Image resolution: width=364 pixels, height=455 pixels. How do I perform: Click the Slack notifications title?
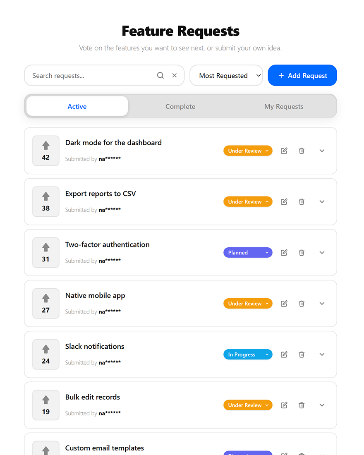pyautogui.click(x=95, y=346)
